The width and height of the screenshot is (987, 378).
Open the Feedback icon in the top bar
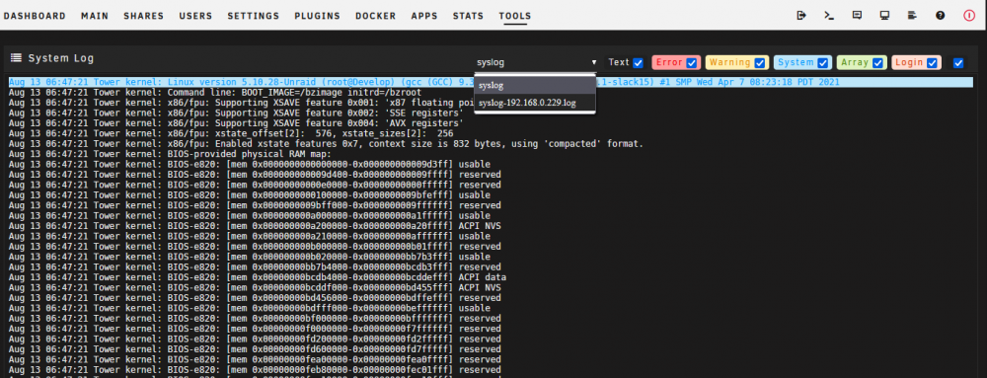pyautogui.click(x=857, y=16)
